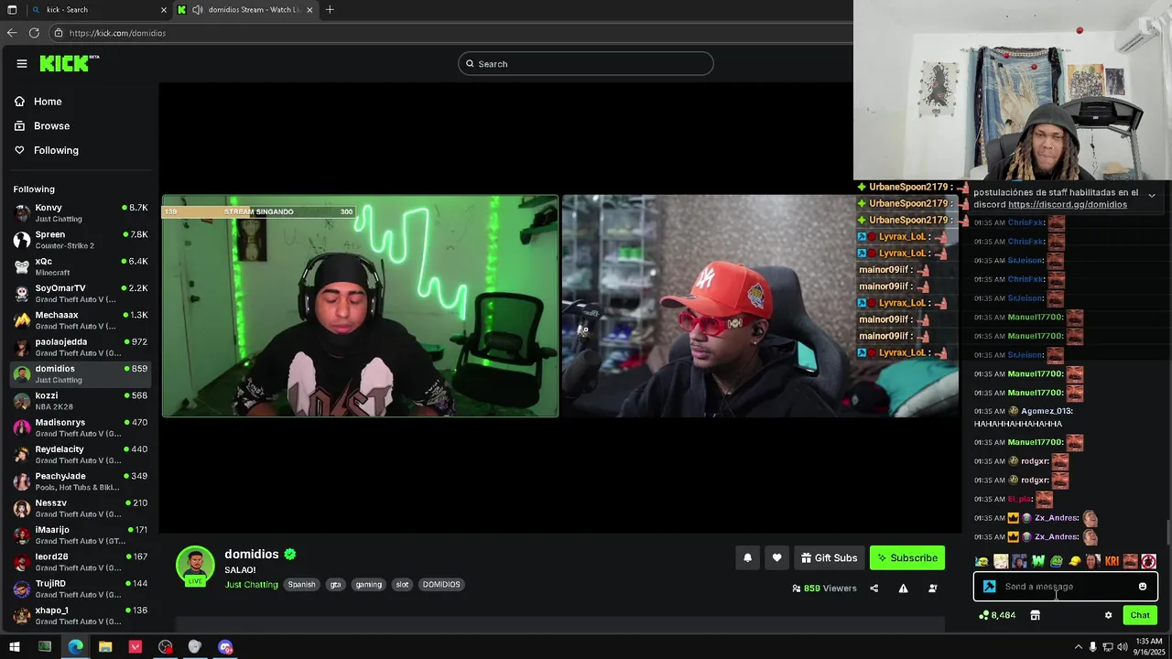Open File Explorer from the taskbar

105,647
